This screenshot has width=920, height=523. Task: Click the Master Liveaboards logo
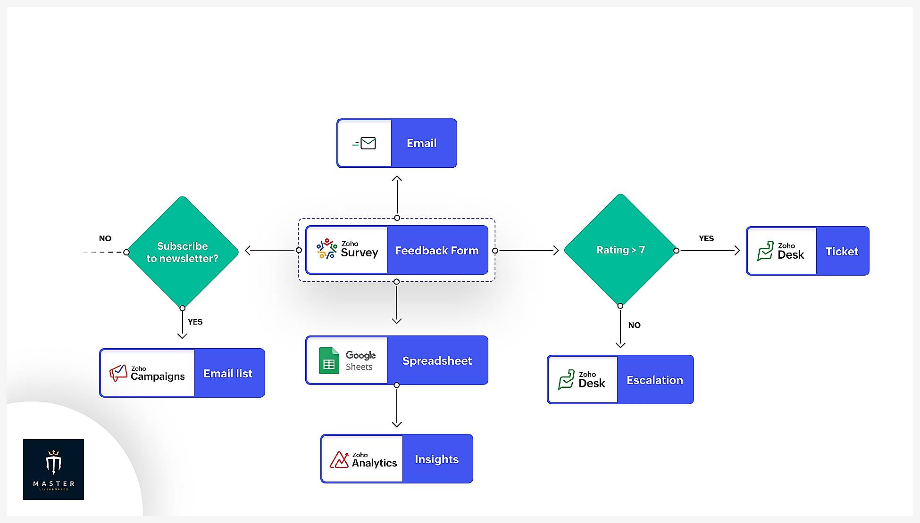point(53,469)
